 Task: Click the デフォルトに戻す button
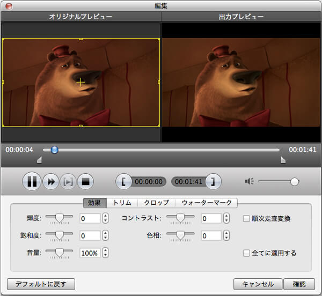41,284
